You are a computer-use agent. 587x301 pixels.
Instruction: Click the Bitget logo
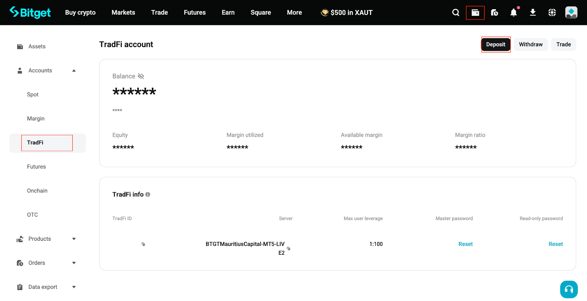[x=30, y=12]
